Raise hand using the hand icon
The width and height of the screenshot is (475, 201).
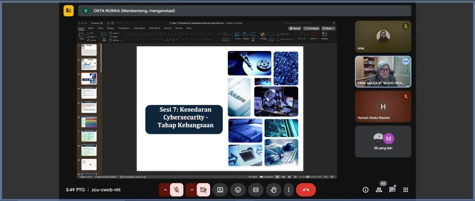click(273, 190)
